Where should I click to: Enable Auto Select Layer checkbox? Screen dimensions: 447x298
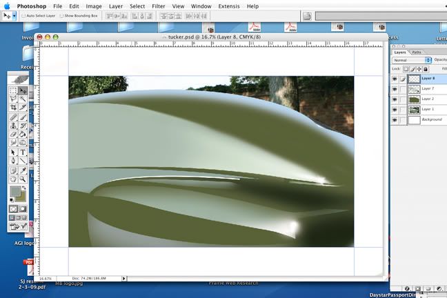[x=23, y=16]
